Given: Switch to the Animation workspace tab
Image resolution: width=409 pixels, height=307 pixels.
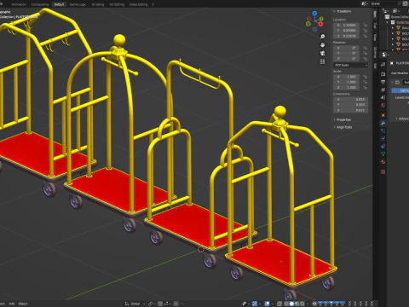Looking at the screenshot, I should 19,4.
